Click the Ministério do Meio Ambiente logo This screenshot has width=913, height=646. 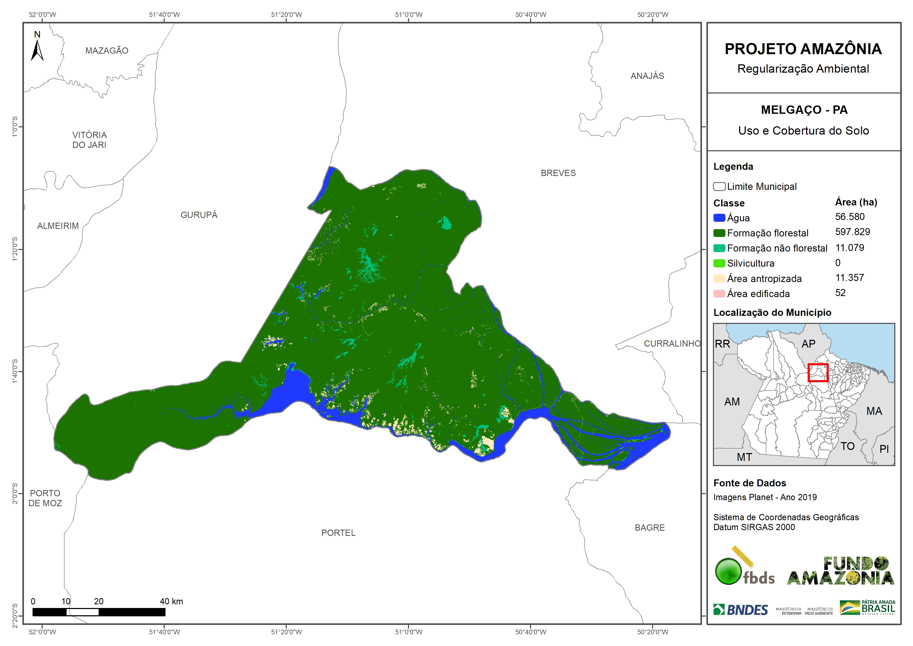pos(819,611)
